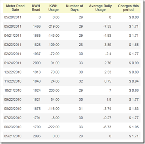This screenshot has height=144, width=145.
Task: Select the date 06/23/2010
Action: (13, 127)
